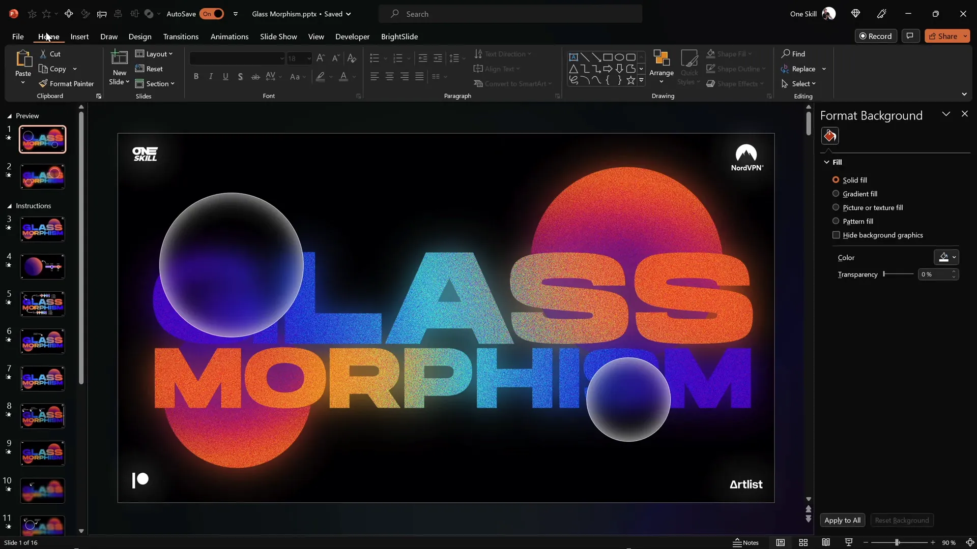This screenshot has height=549, width=977.
Task: Enable Hide background graphics
Action: [x=836, y=235]
